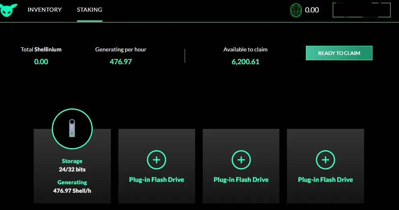The width and height of the screenshot is (399, 210).
Task: Click the plus icon in fourth slot
Action: pos(326,160)
